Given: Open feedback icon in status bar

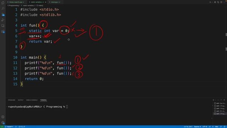Looking at the screenshot, I should point(221,127).
